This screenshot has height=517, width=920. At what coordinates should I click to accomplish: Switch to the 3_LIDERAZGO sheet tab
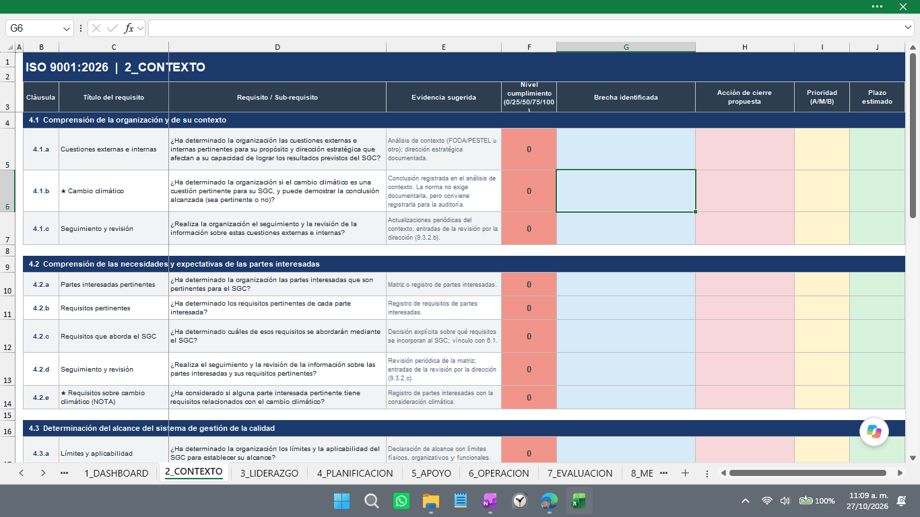coord(269,473)
